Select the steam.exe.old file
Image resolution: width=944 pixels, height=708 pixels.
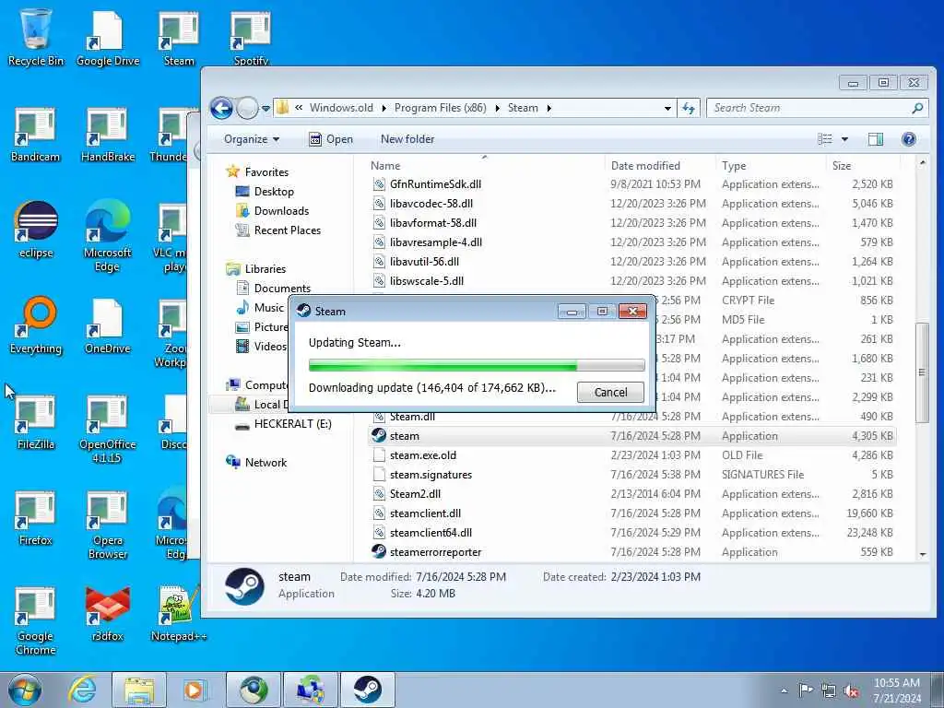pos(422,455)
